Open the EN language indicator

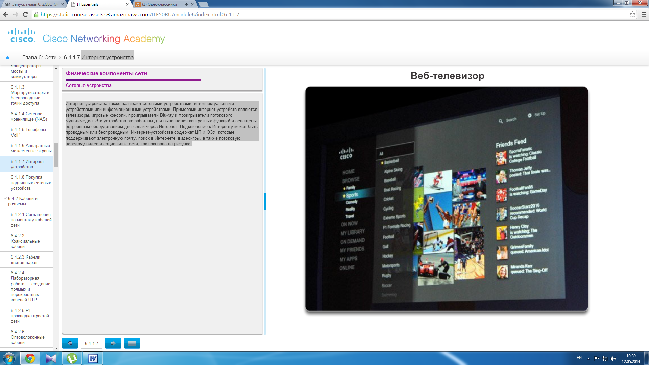pyautogui.click(x=579, y=358)
